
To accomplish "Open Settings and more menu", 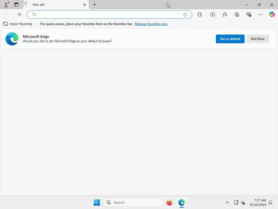I will 260,14.
